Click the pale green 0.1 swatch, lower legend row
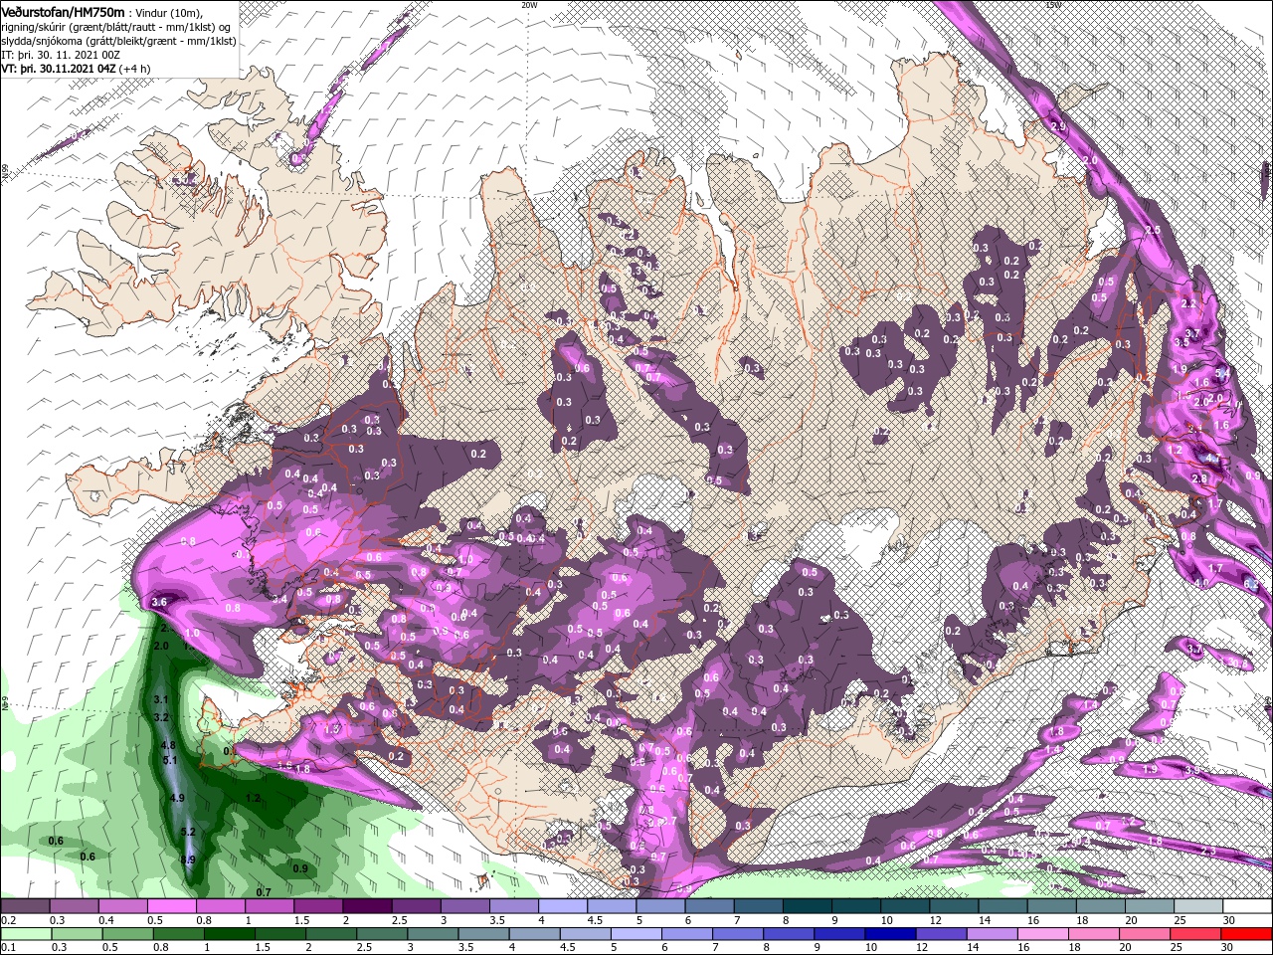 point(25,934)
